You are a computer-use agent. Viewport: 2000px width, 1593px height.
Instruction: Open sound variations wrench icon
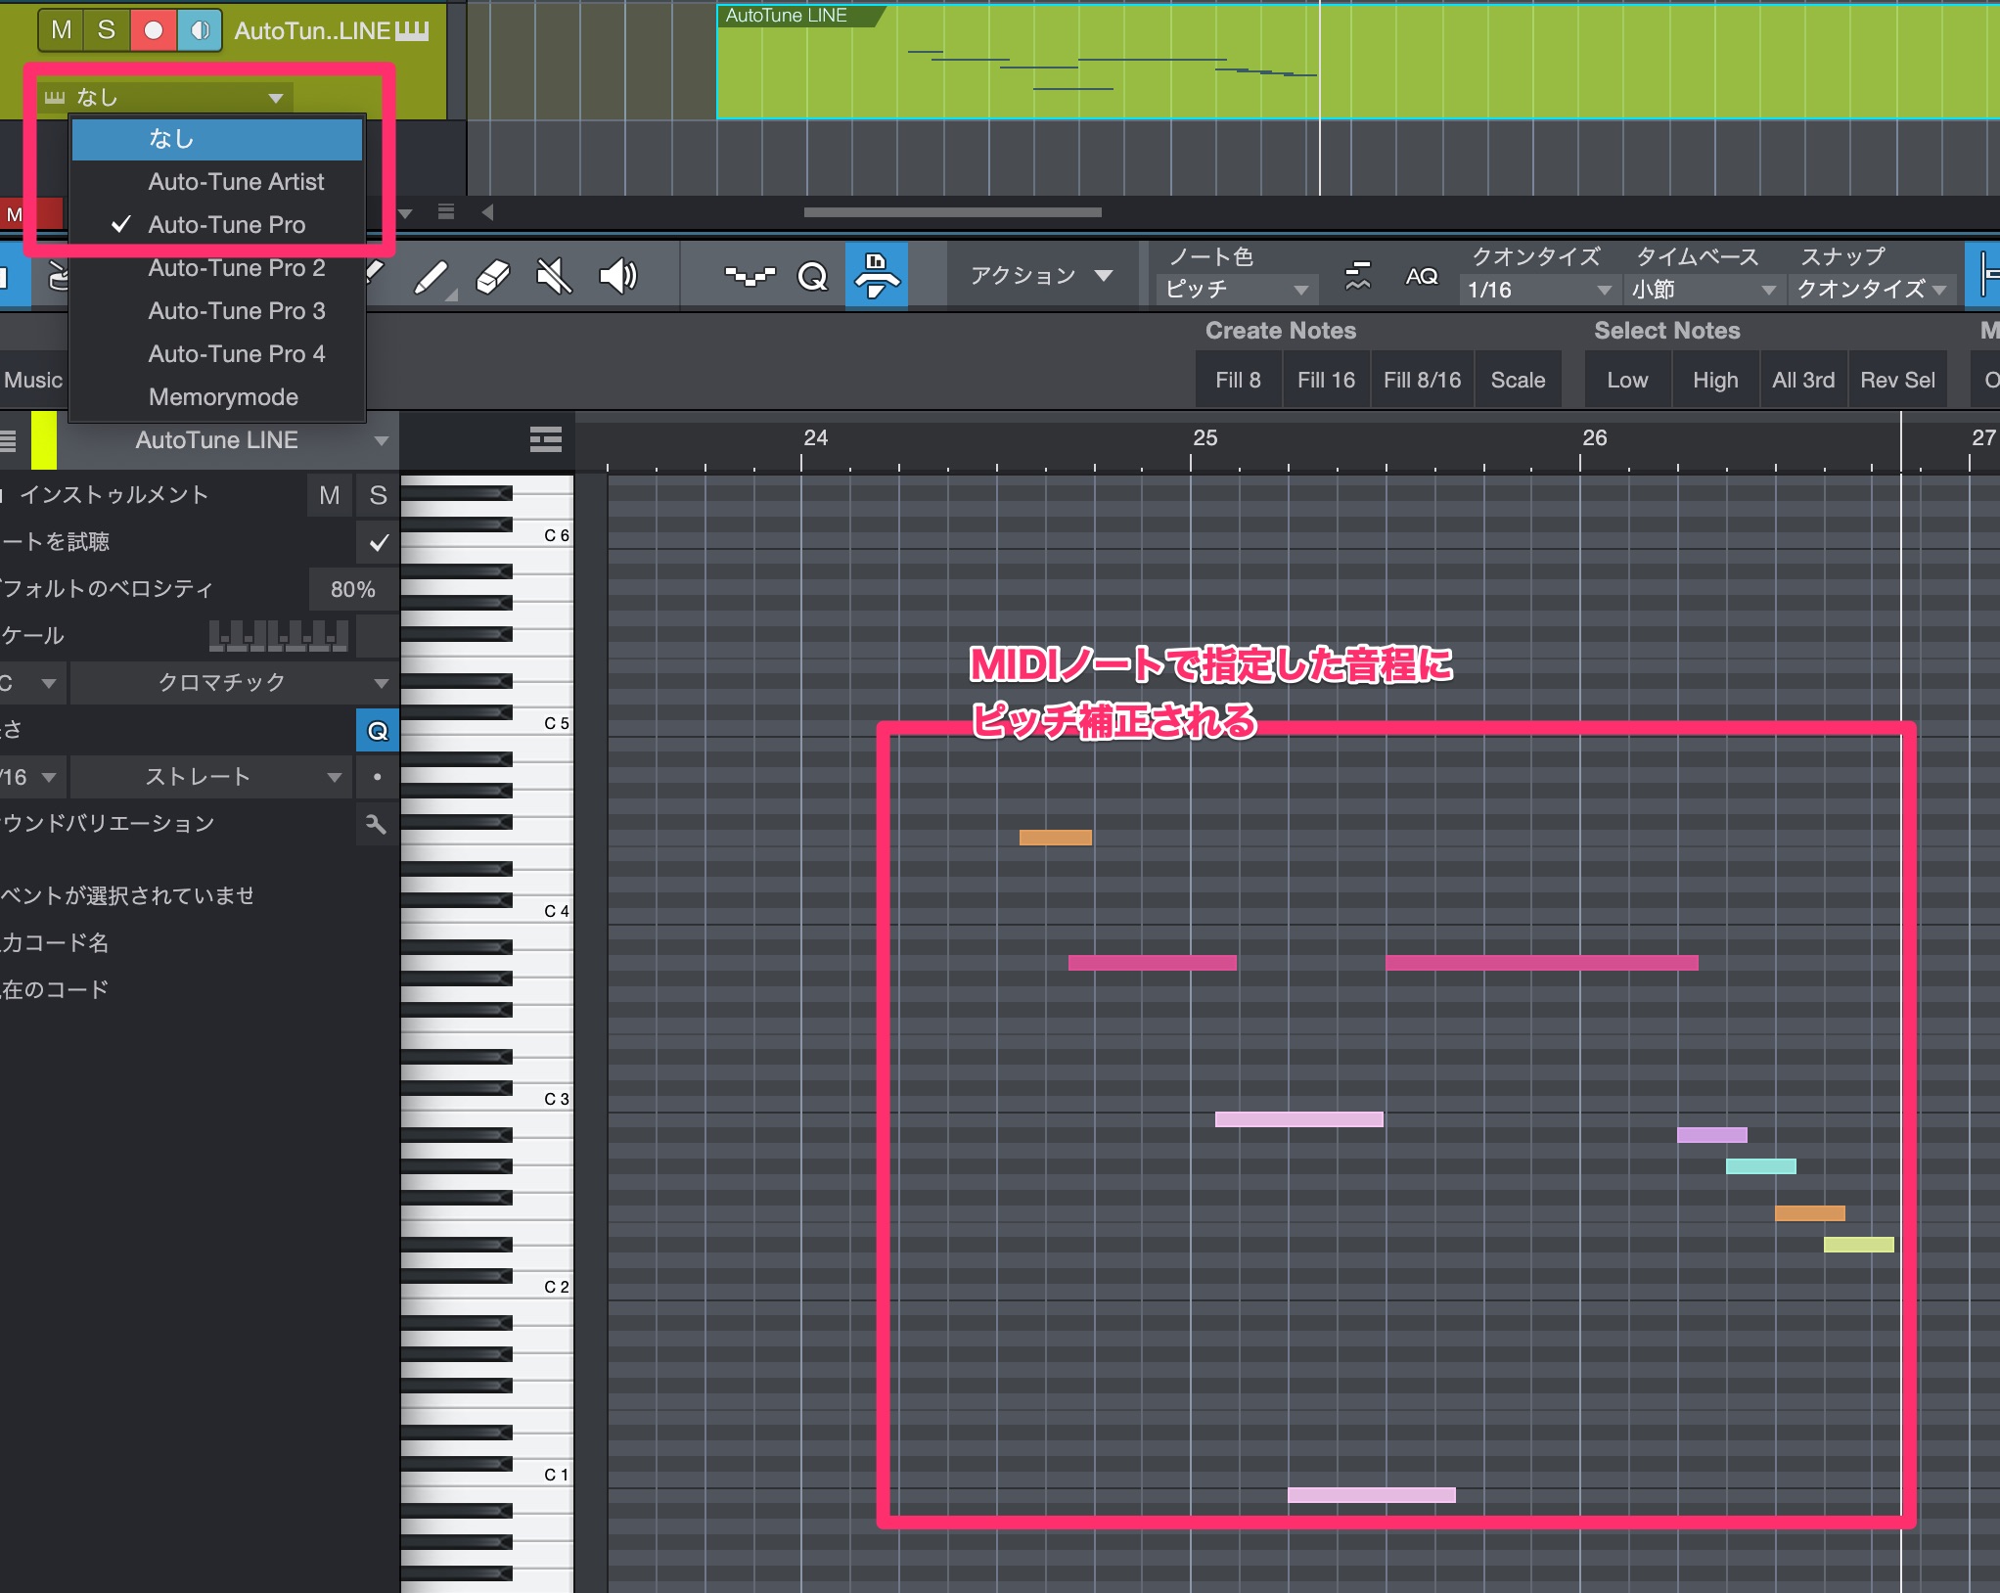[377, 824]
